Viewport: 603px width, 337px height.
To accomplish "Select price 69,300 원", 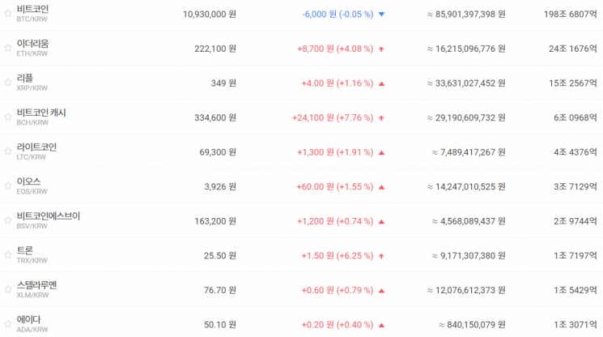I will [x=218, y=152].
